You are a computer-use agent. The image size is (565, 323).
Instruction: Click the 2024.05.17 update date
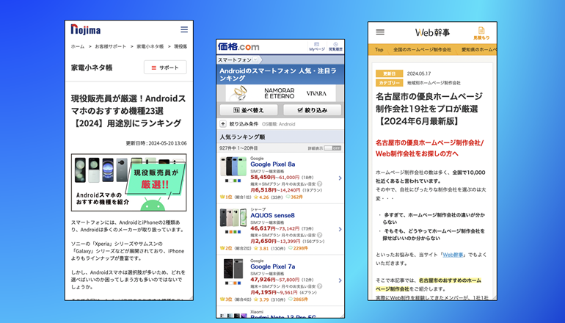tap(419, 73)
